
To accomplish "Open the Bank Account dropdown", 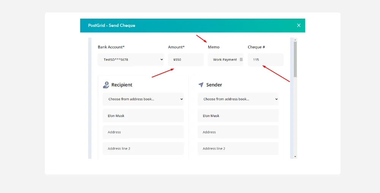I will [131, 60].
